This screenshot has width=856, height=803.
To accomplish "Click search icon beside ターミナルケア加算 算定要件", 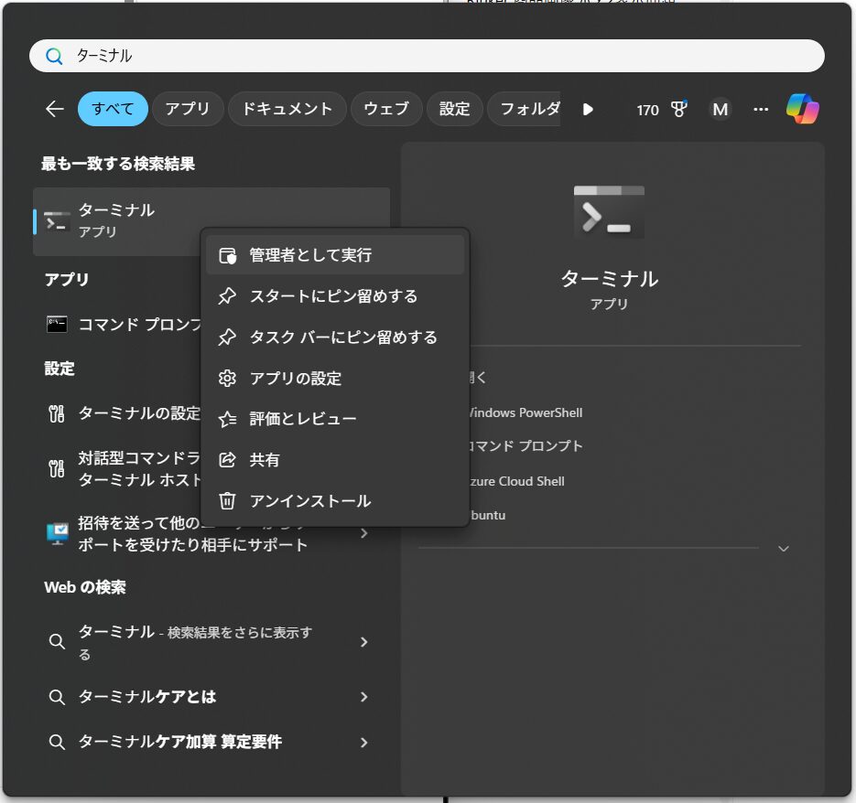I will pos(57,742).
